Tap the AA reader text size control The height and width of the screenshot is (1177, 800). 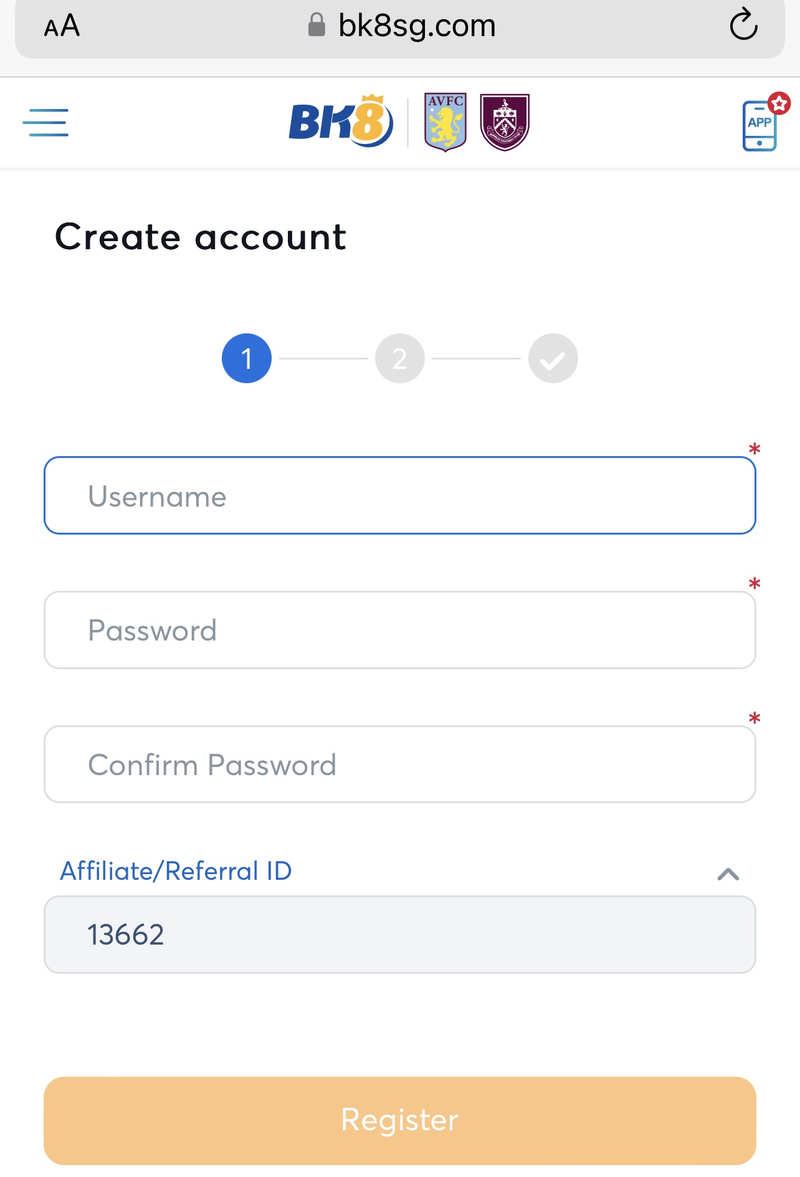coord(62,26)
